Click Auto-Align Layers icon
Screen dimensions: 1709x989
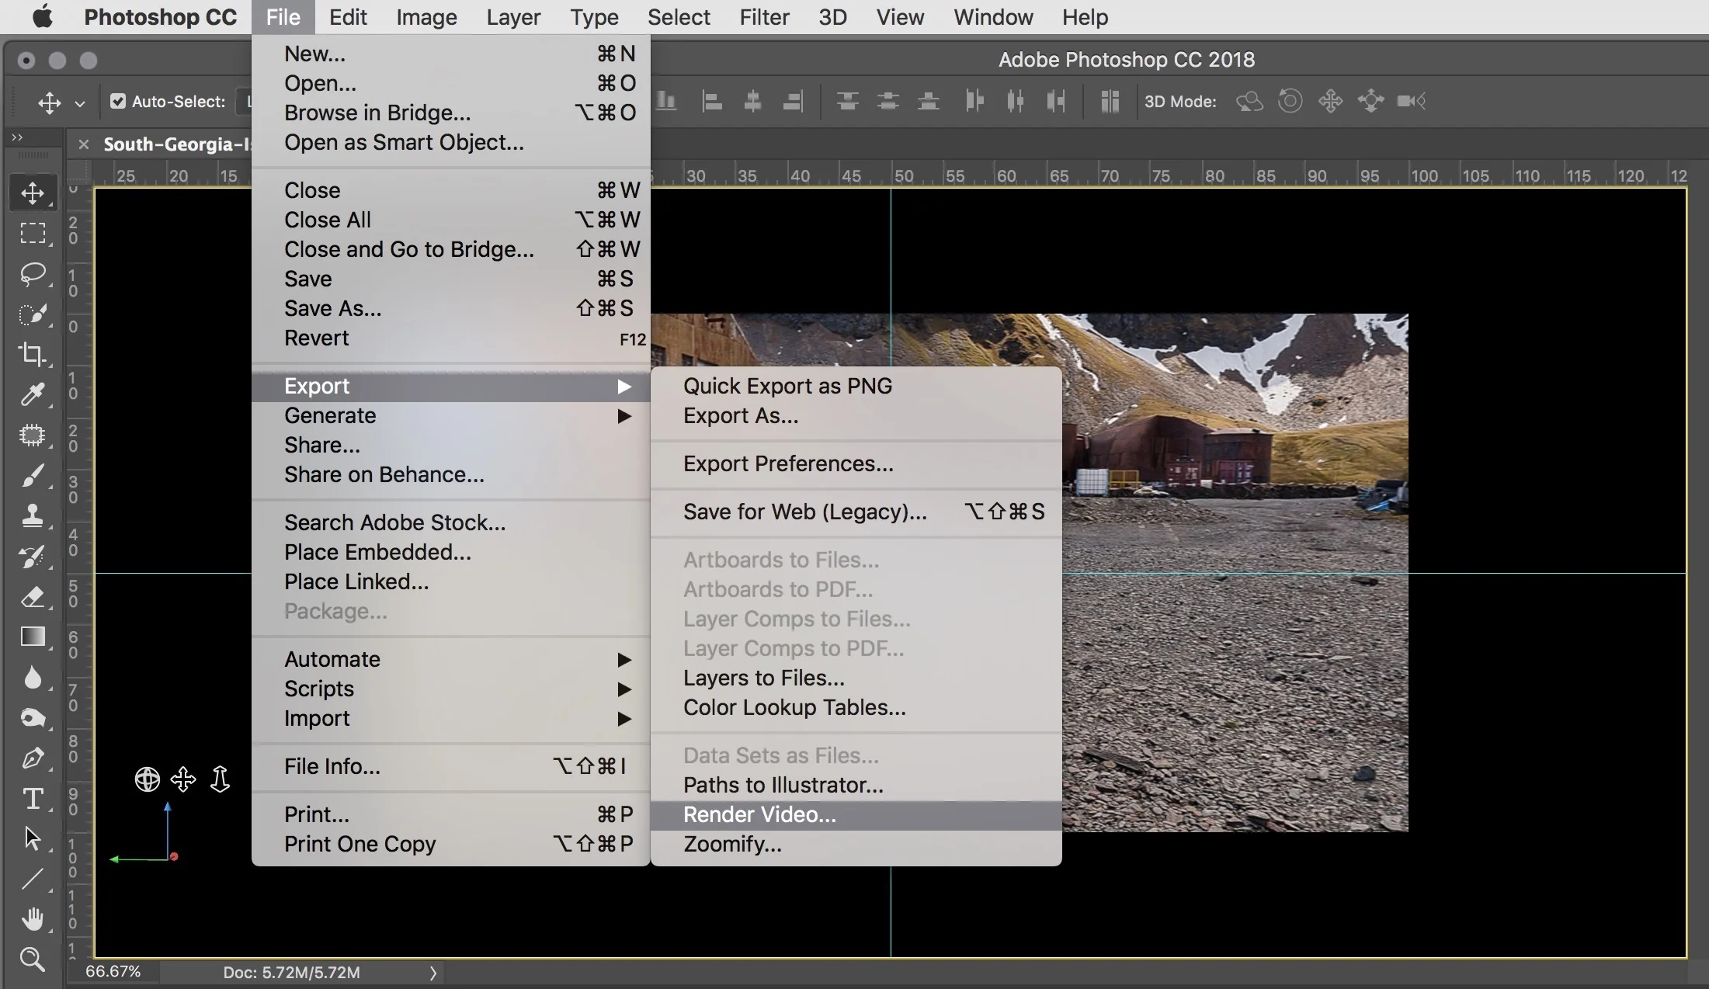(1110, 101)
